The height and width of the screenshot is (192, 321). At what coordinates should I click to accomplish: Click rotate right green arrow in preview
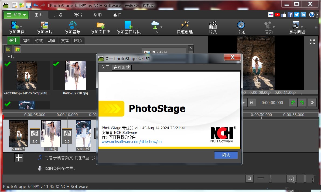coord(302,102)
